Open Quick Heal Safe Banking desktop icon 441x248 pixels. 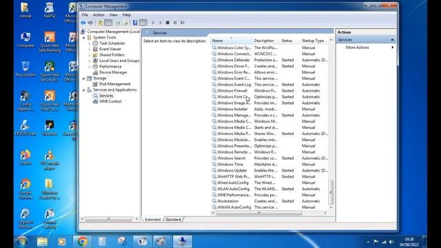50,42
